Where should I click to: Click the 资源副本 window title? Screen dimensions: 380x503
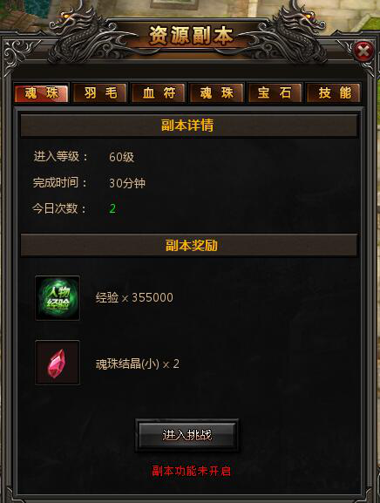(191, 35)
